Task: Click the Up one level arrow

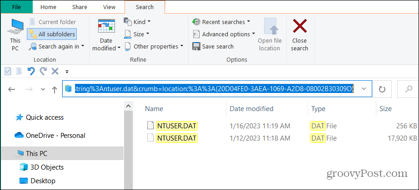Action: 55,89
